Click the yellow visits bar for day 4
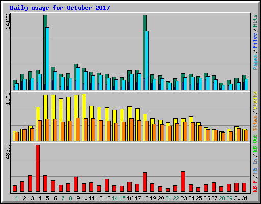 [38, 114]
